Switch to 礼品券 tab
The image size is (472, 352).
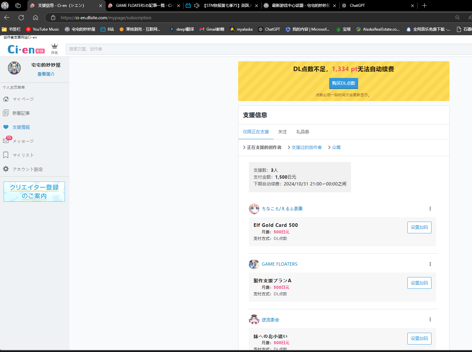tap(303, 132)
